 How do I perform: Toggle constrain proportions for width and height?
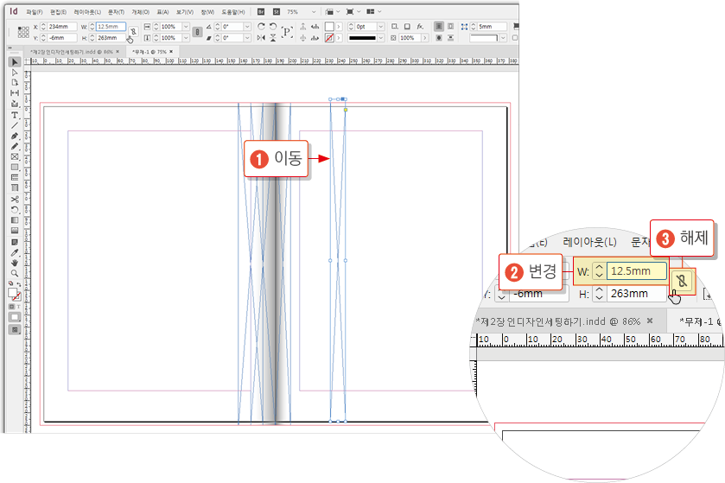[x=133, y=31]
